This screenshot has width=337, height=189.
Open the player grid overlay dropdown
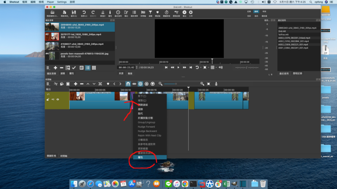(213, 67)
